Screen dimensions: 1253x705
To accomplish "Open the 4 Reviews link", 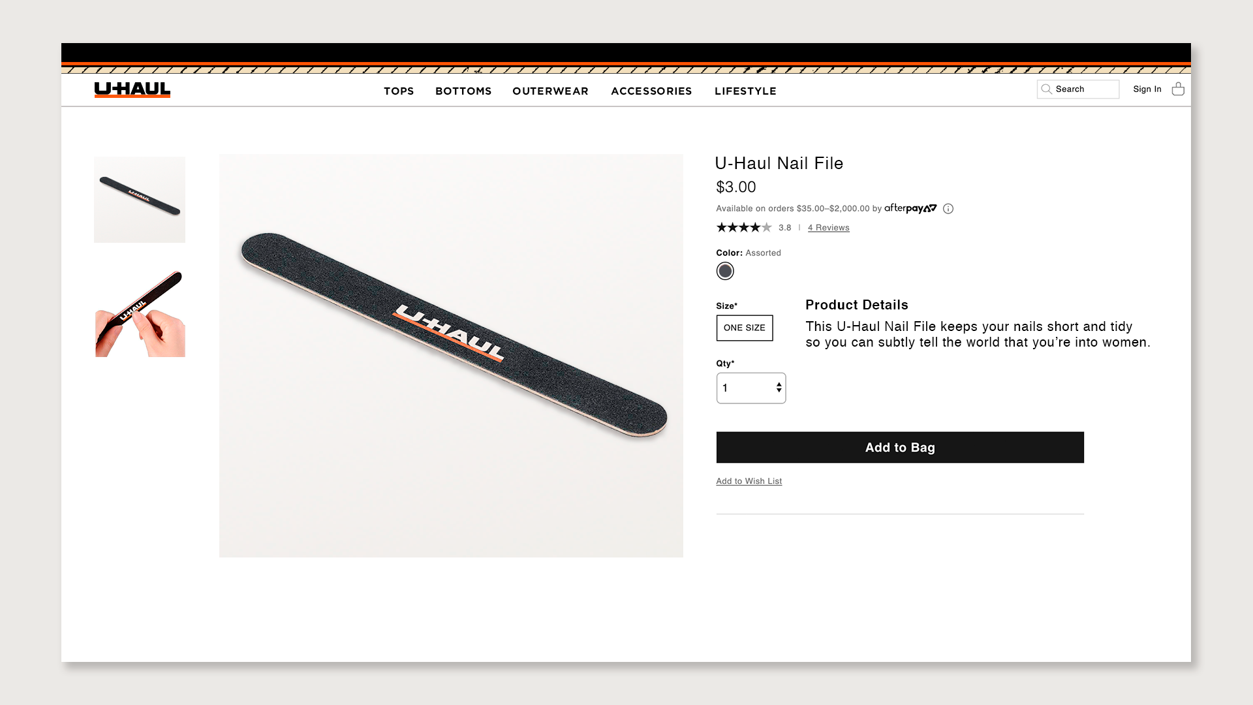I will 828,228.
